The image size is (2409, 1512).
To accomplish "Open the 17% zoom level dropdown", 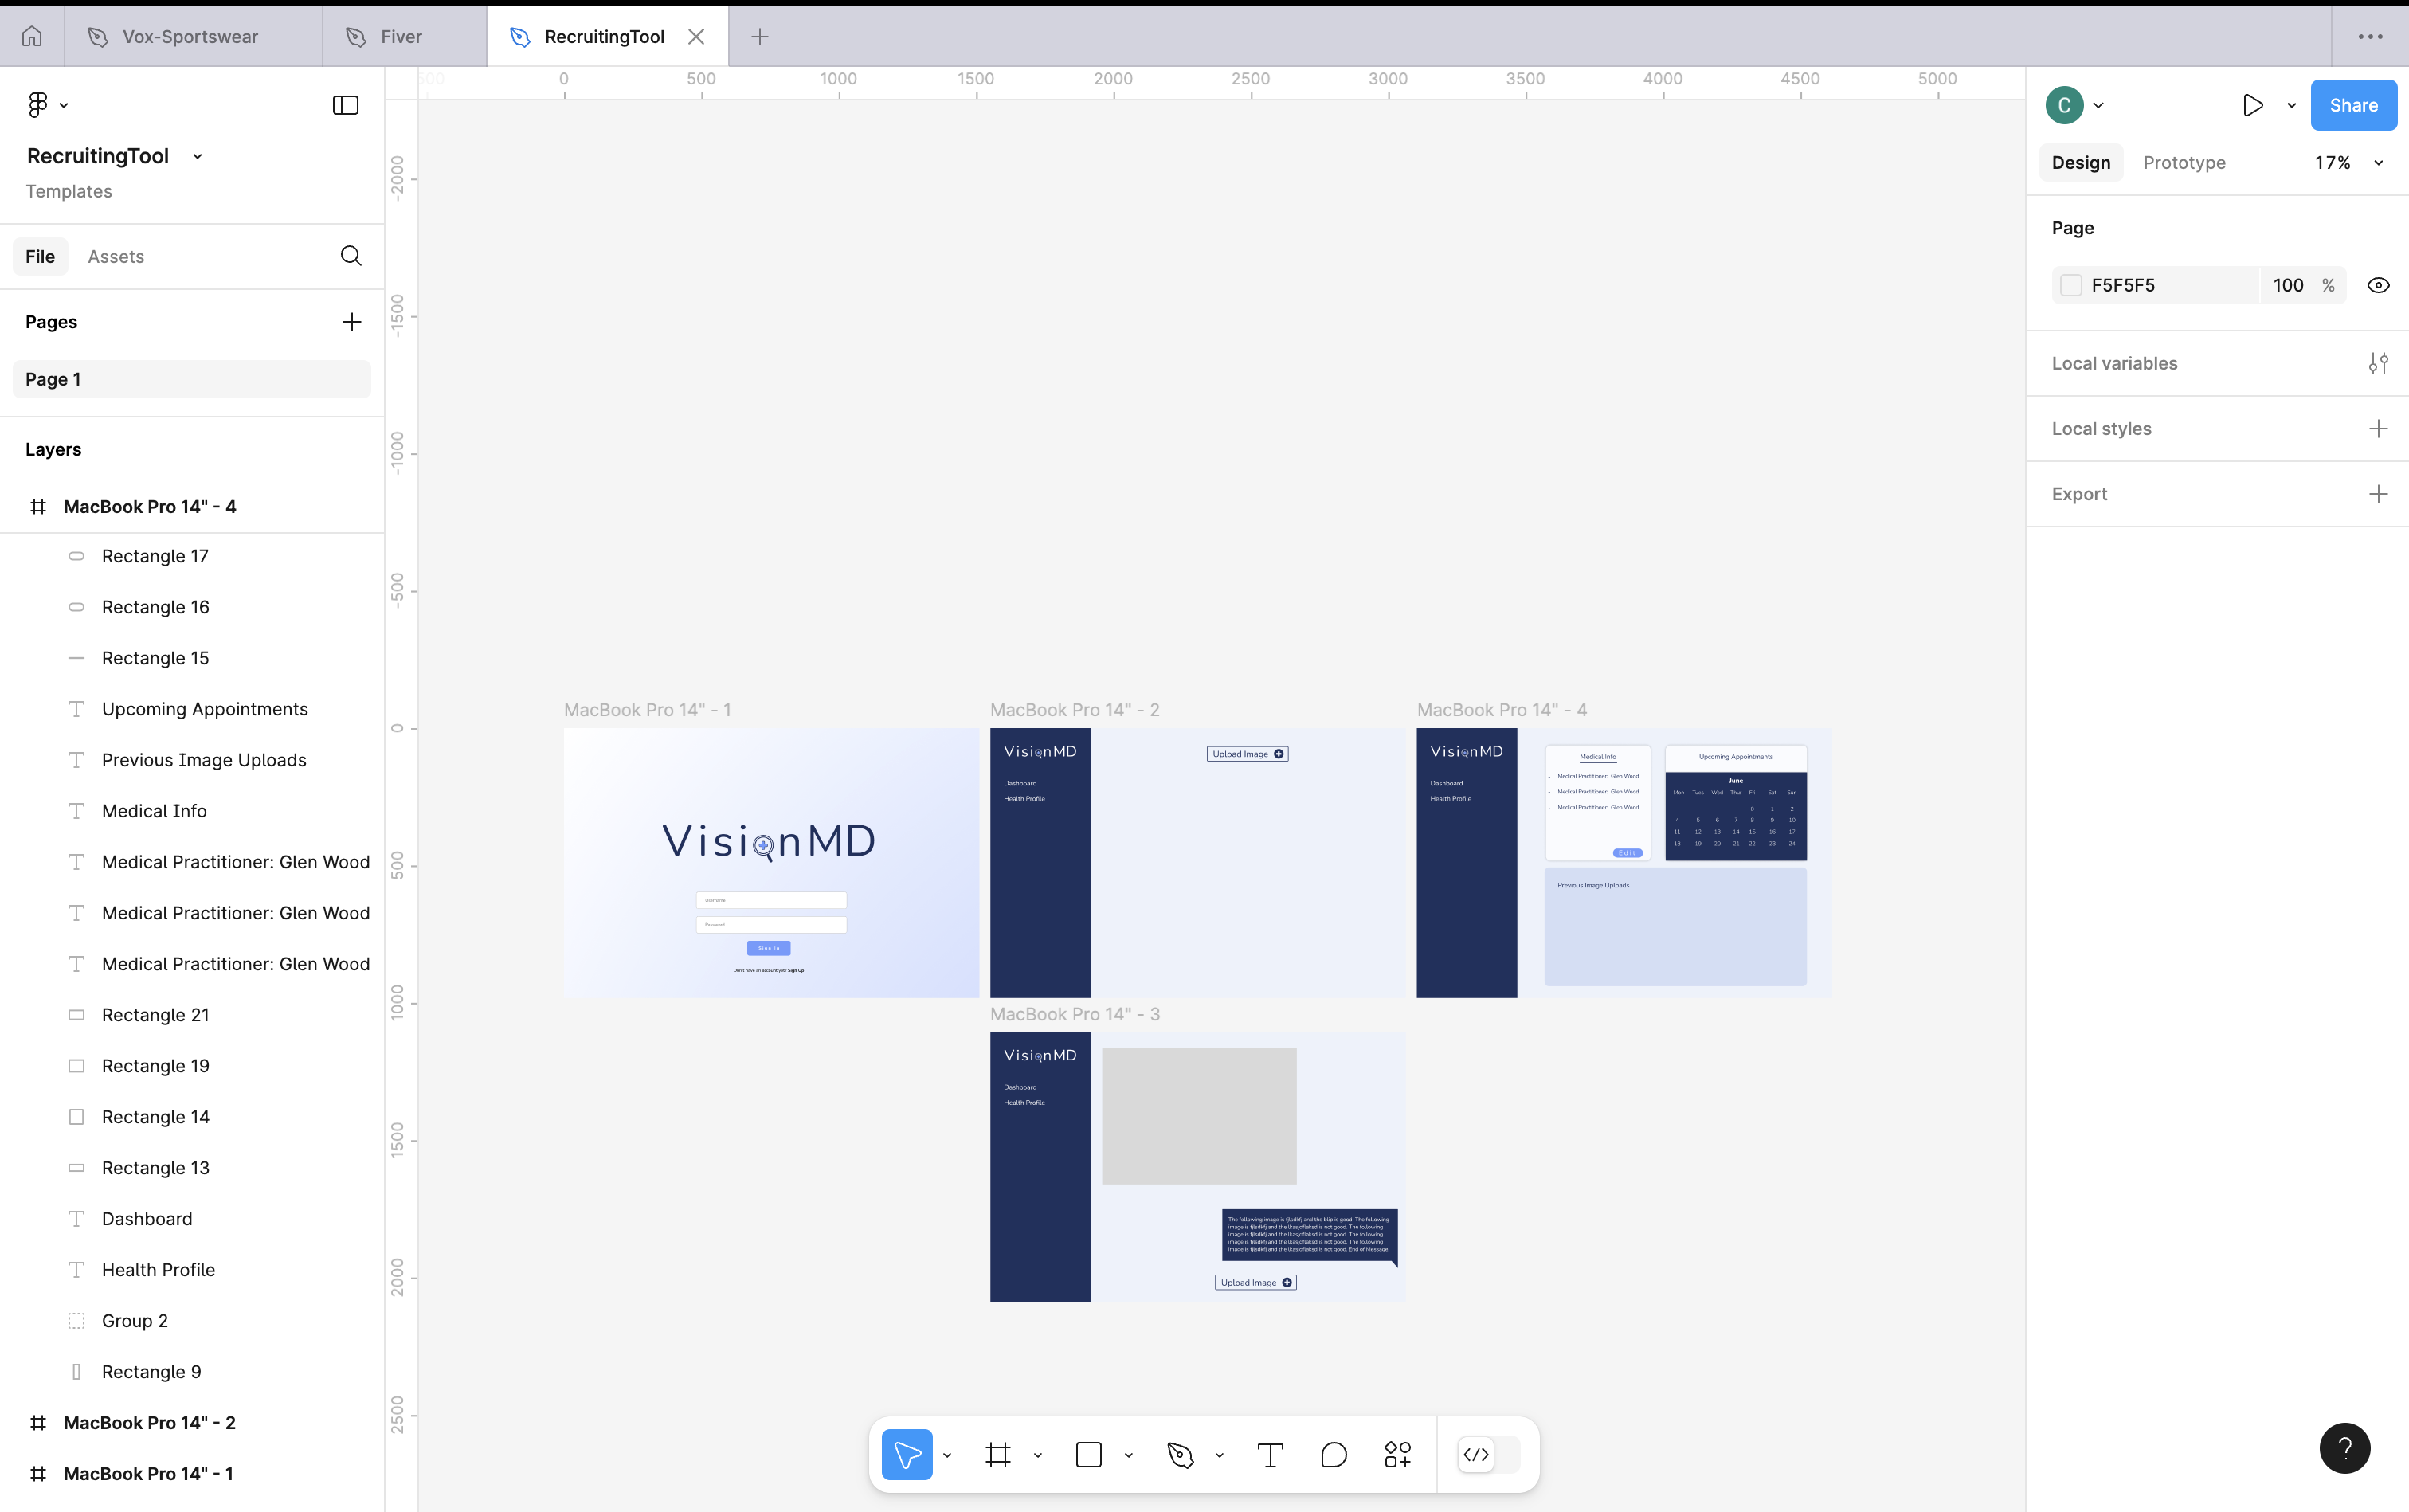I will pyautogui.click(x=2346, y=163).
